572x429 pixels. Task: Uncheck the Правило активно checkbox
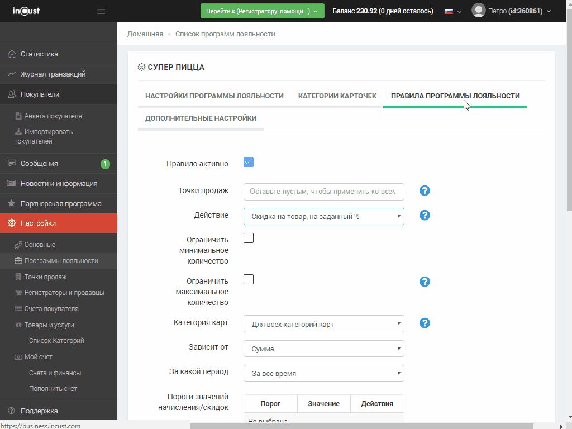(x=249, y=162)
